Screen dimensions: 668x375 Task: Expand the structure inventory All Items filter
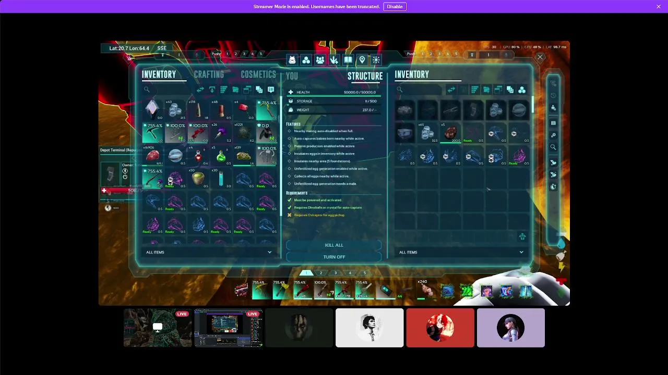(461, 252)
